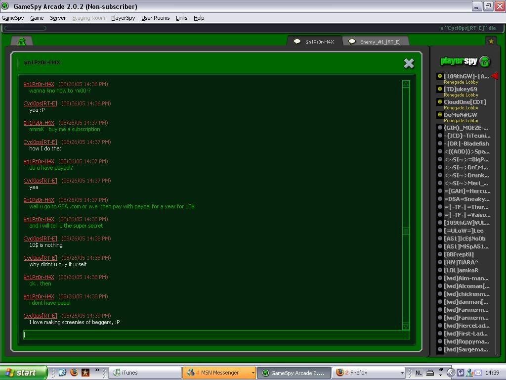Select offline buddy <((AOD))>Spa...
Screen dimensions: 506x380
point(466,151)
